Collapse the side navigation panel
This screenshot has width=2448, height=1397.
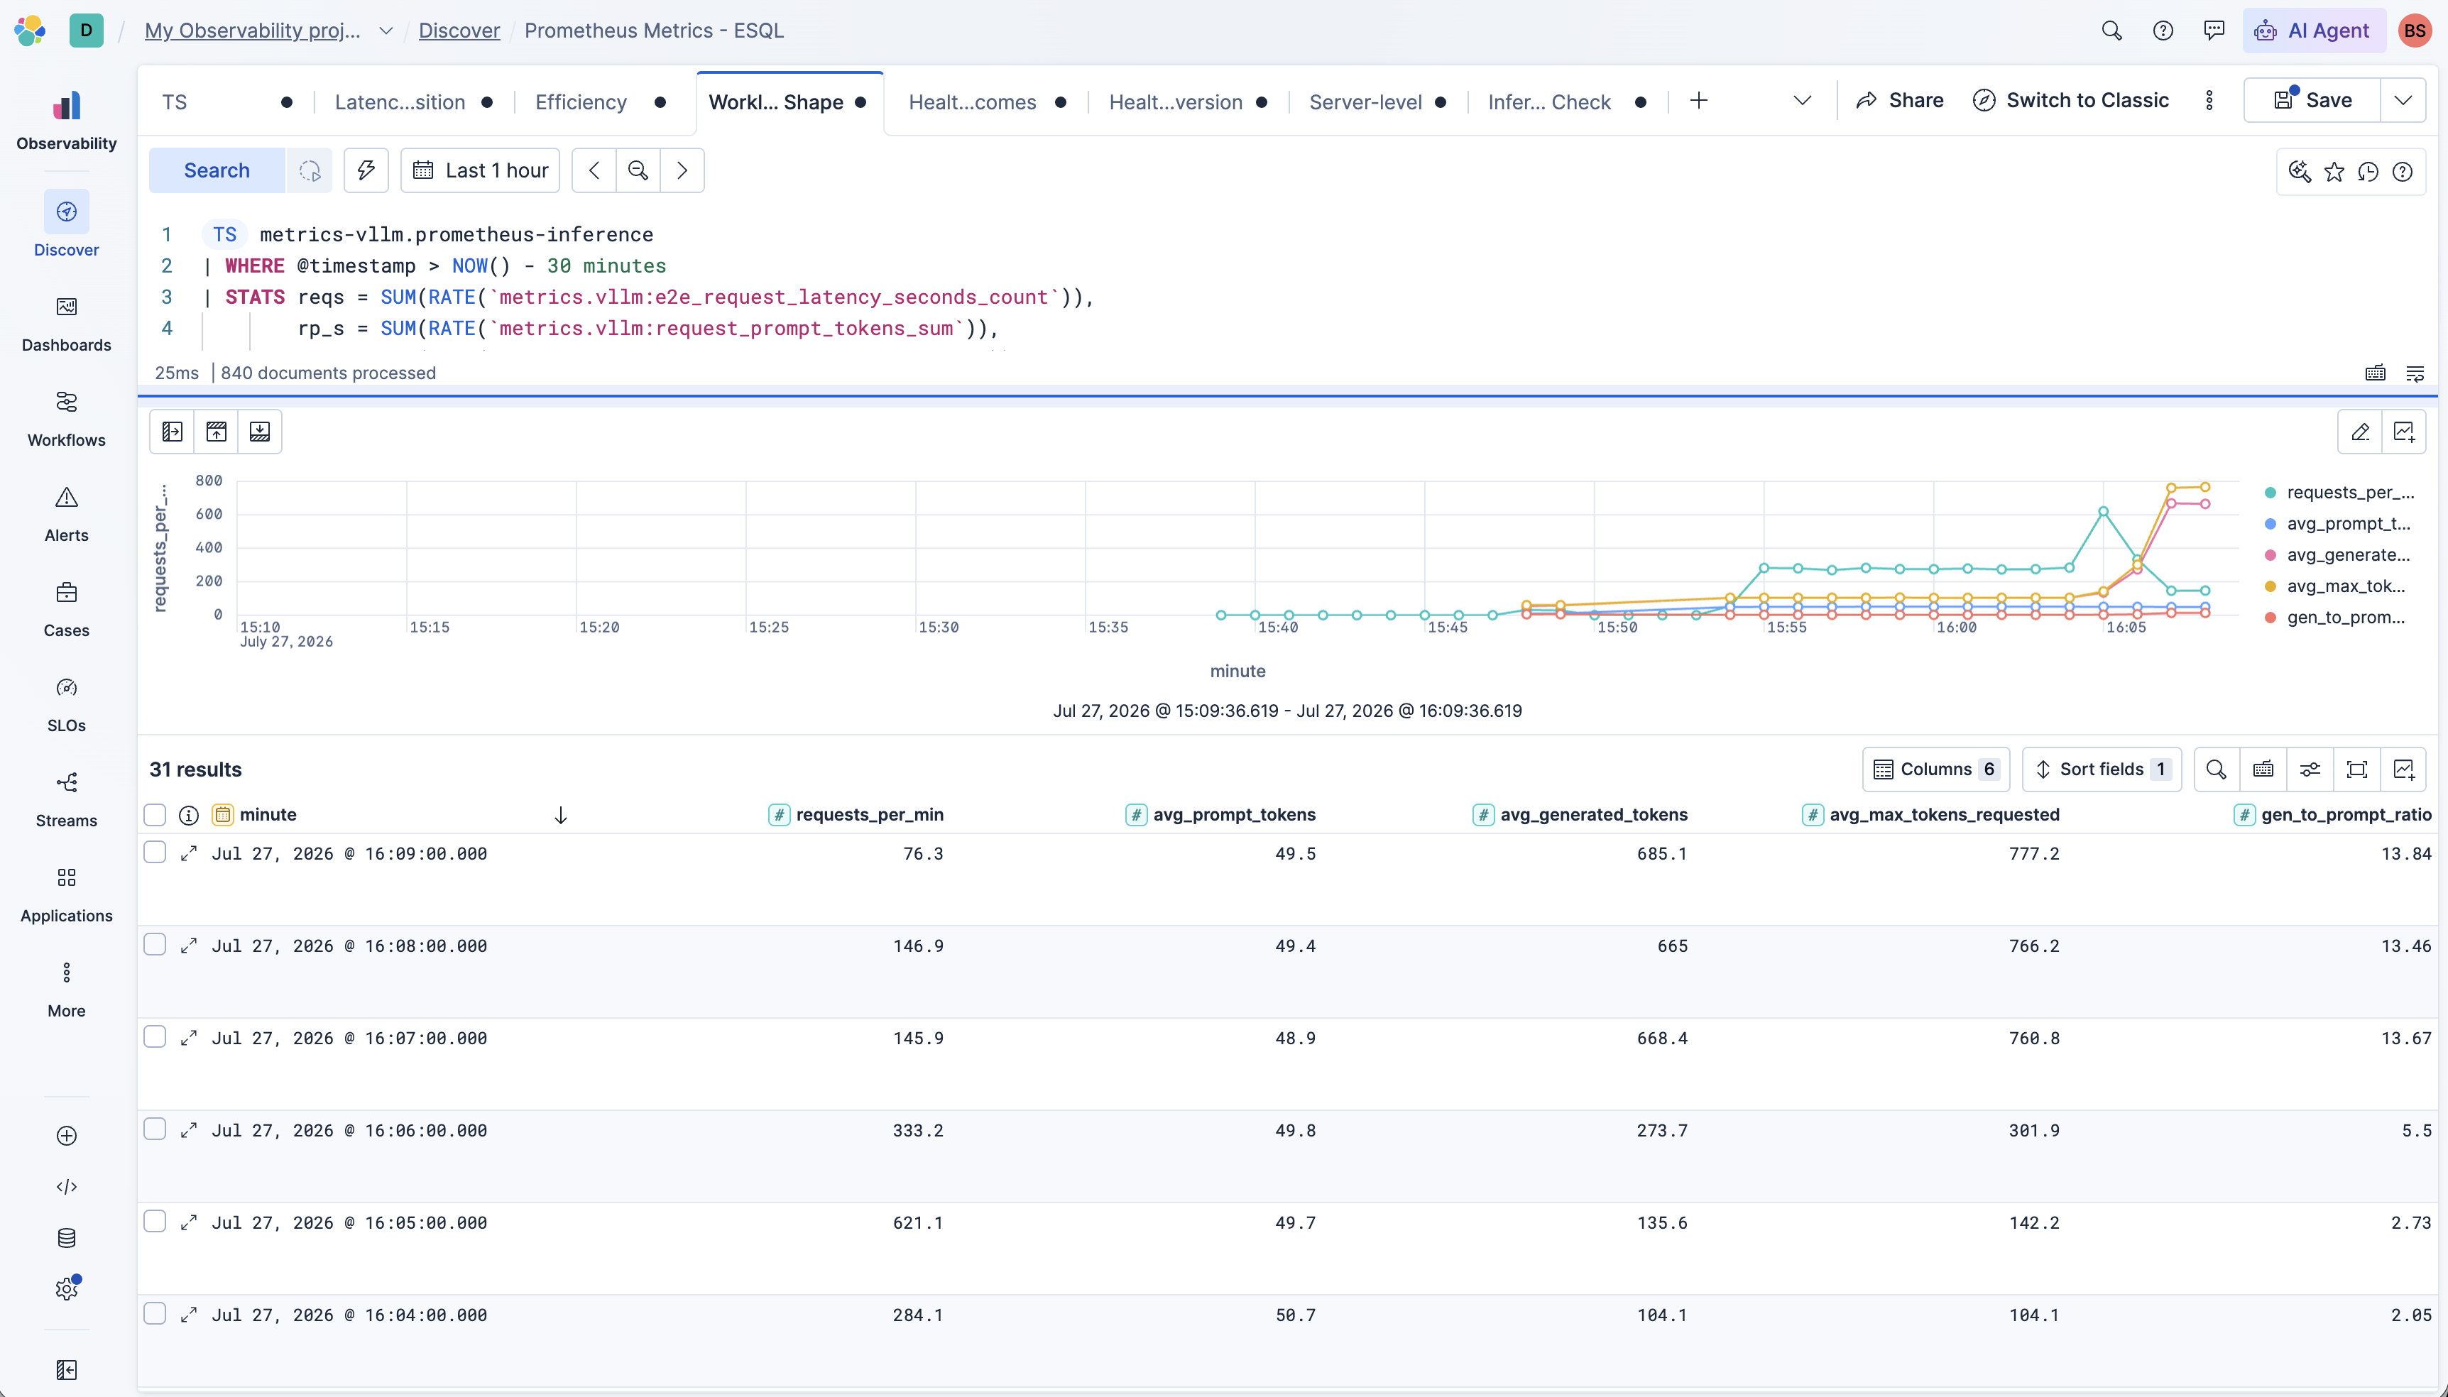(66, 1370)
